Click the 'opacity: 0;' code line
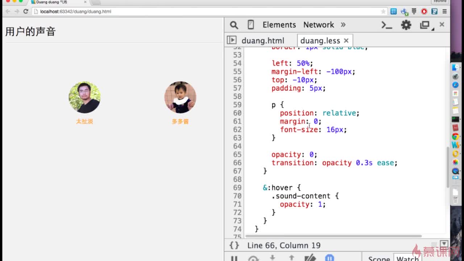The image size is (464, 261). [x=294, y=154]
